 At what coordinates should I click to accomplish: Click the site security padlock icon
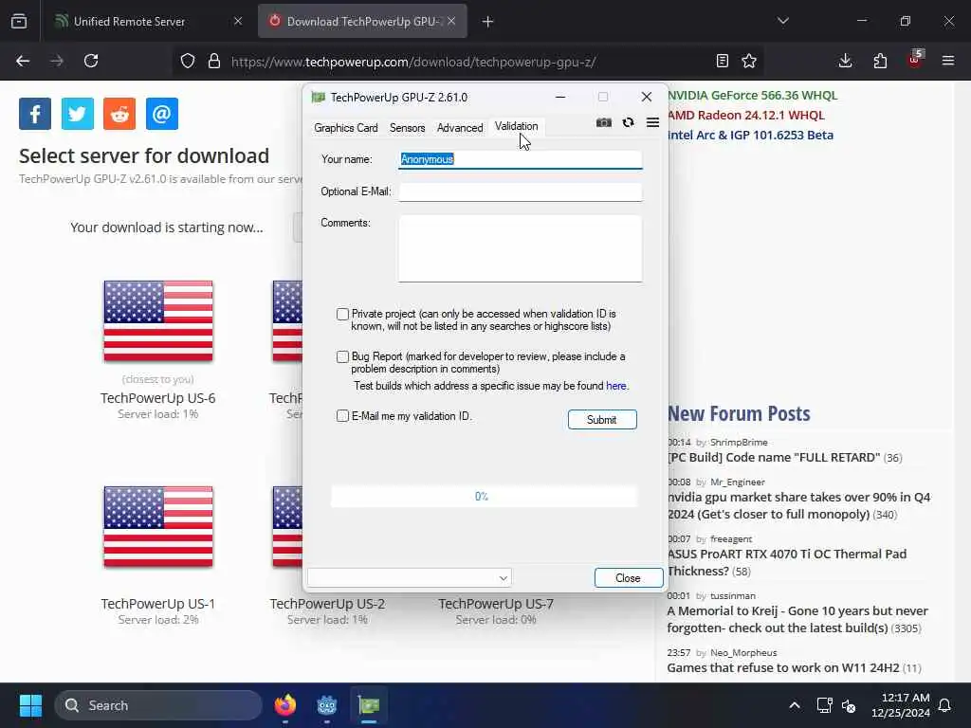pyautogui.click(x=214, y=61)
